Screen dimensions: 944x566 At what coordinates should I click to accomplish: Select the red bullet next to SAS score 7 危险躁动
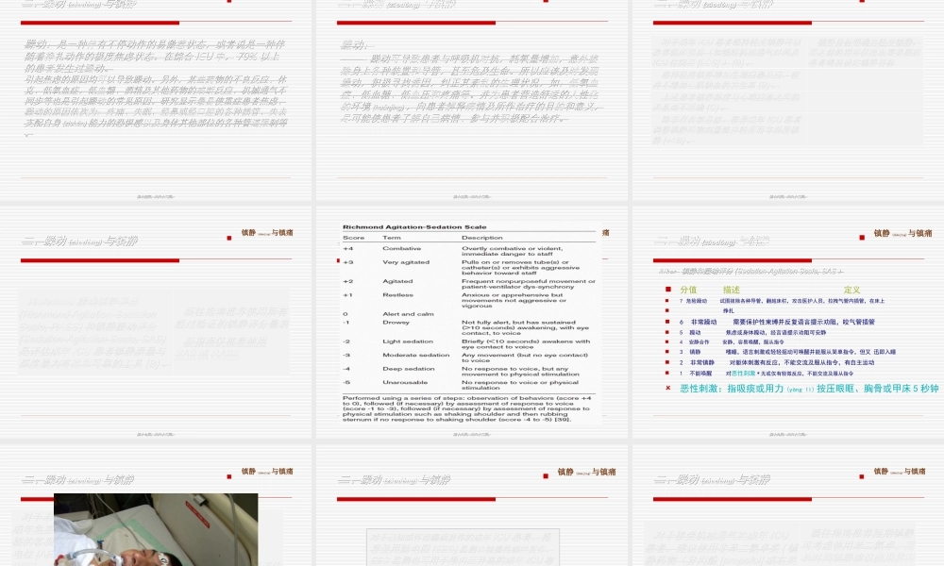(x=667, y=300)
